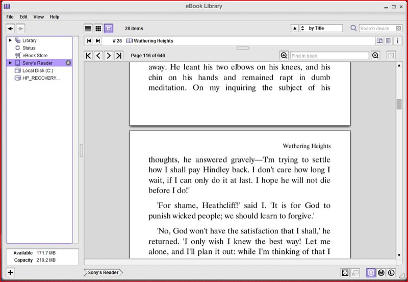Set text size to Medium (M)
The width and height of the screenshot is (408, 282).
(381, 273)
